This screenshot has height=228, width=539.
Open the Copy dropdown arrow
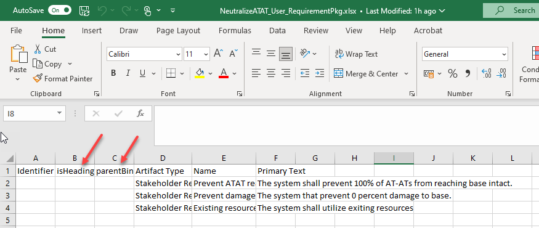coord(70,64)
